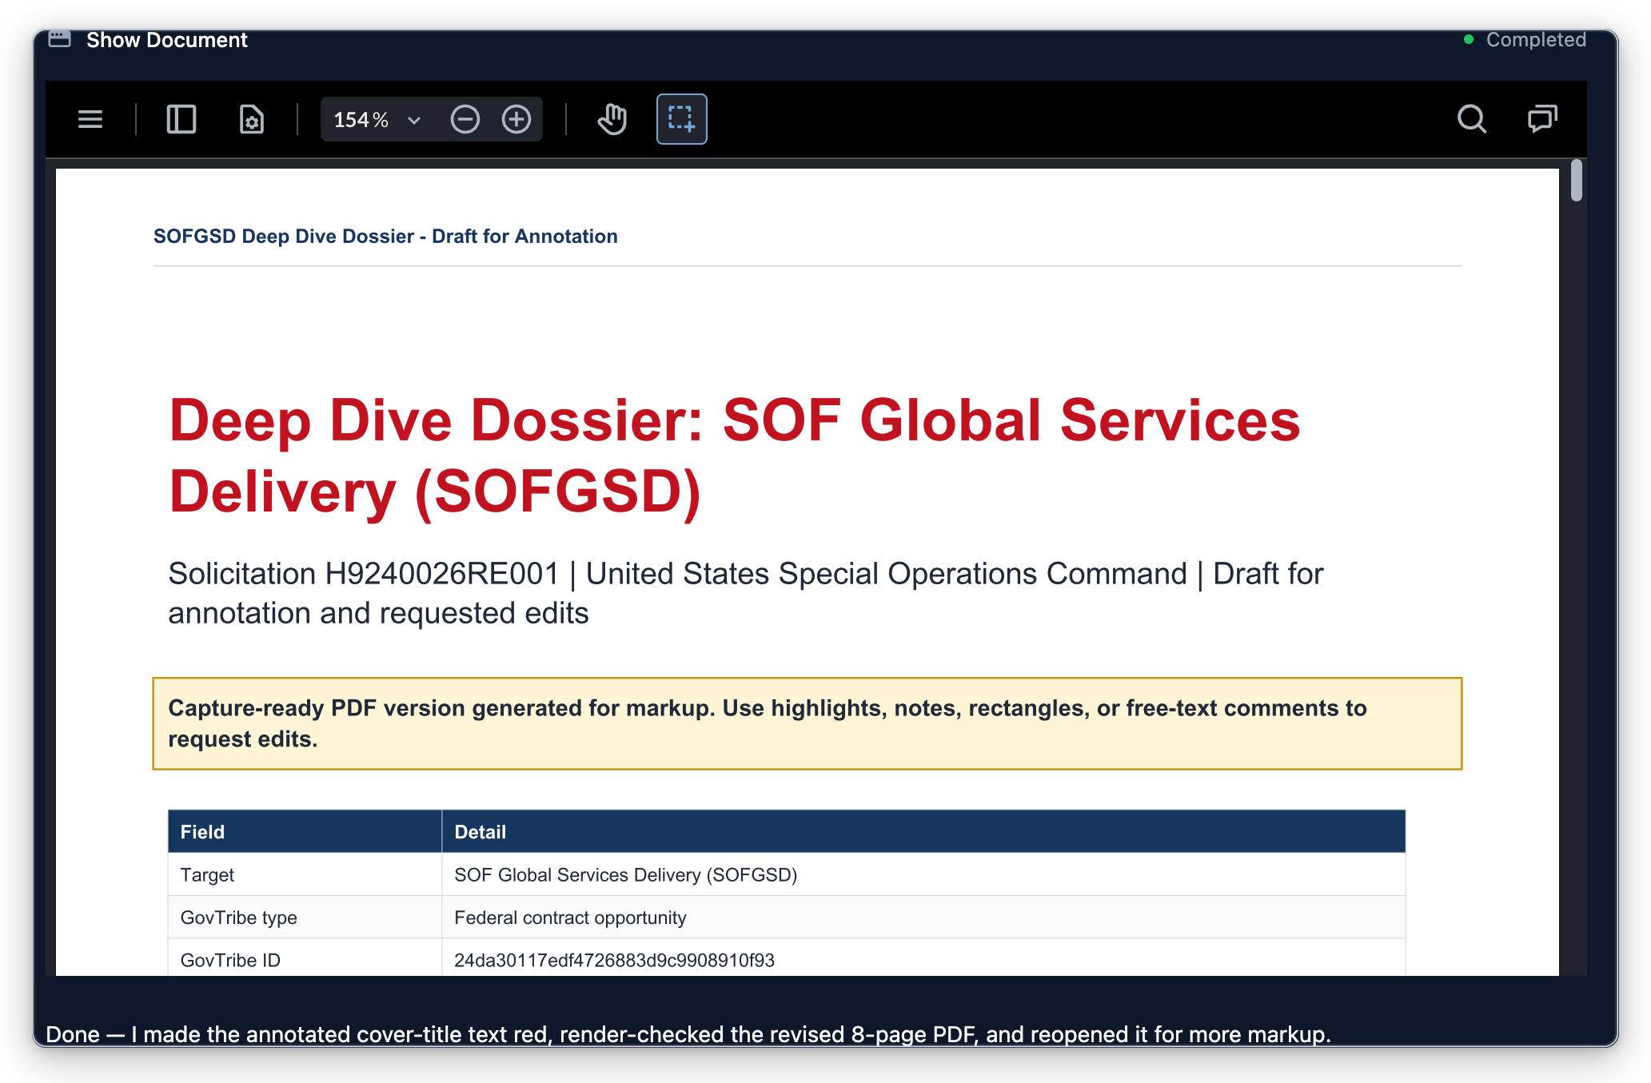
Task: Click the Target row label
Action: (207, 874)
